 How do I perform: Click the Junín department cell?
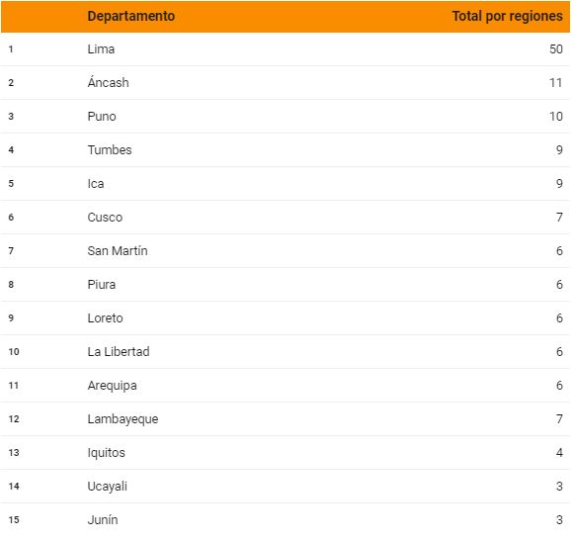pos(103,519)
